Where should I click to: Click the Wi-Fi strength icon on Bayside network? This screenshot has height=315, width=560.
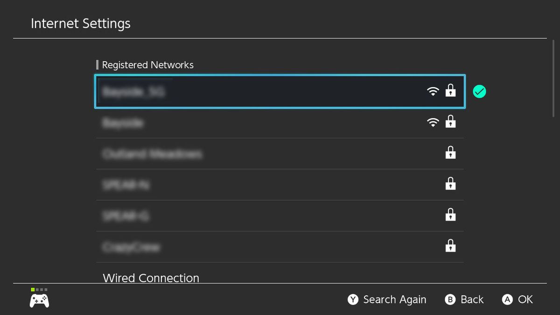(433, 122)
